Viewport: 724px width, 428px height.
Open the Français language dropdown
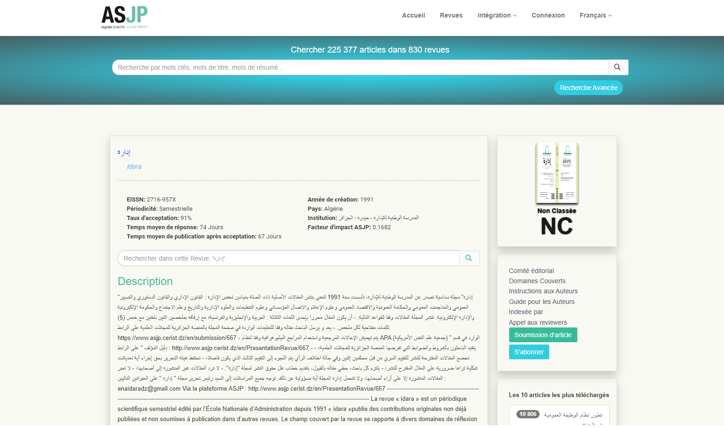pos(595,15)
